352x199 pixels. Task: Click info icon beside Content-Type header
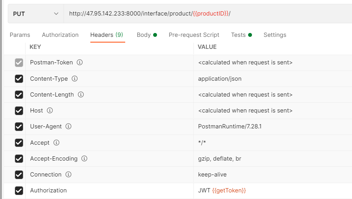75,79
